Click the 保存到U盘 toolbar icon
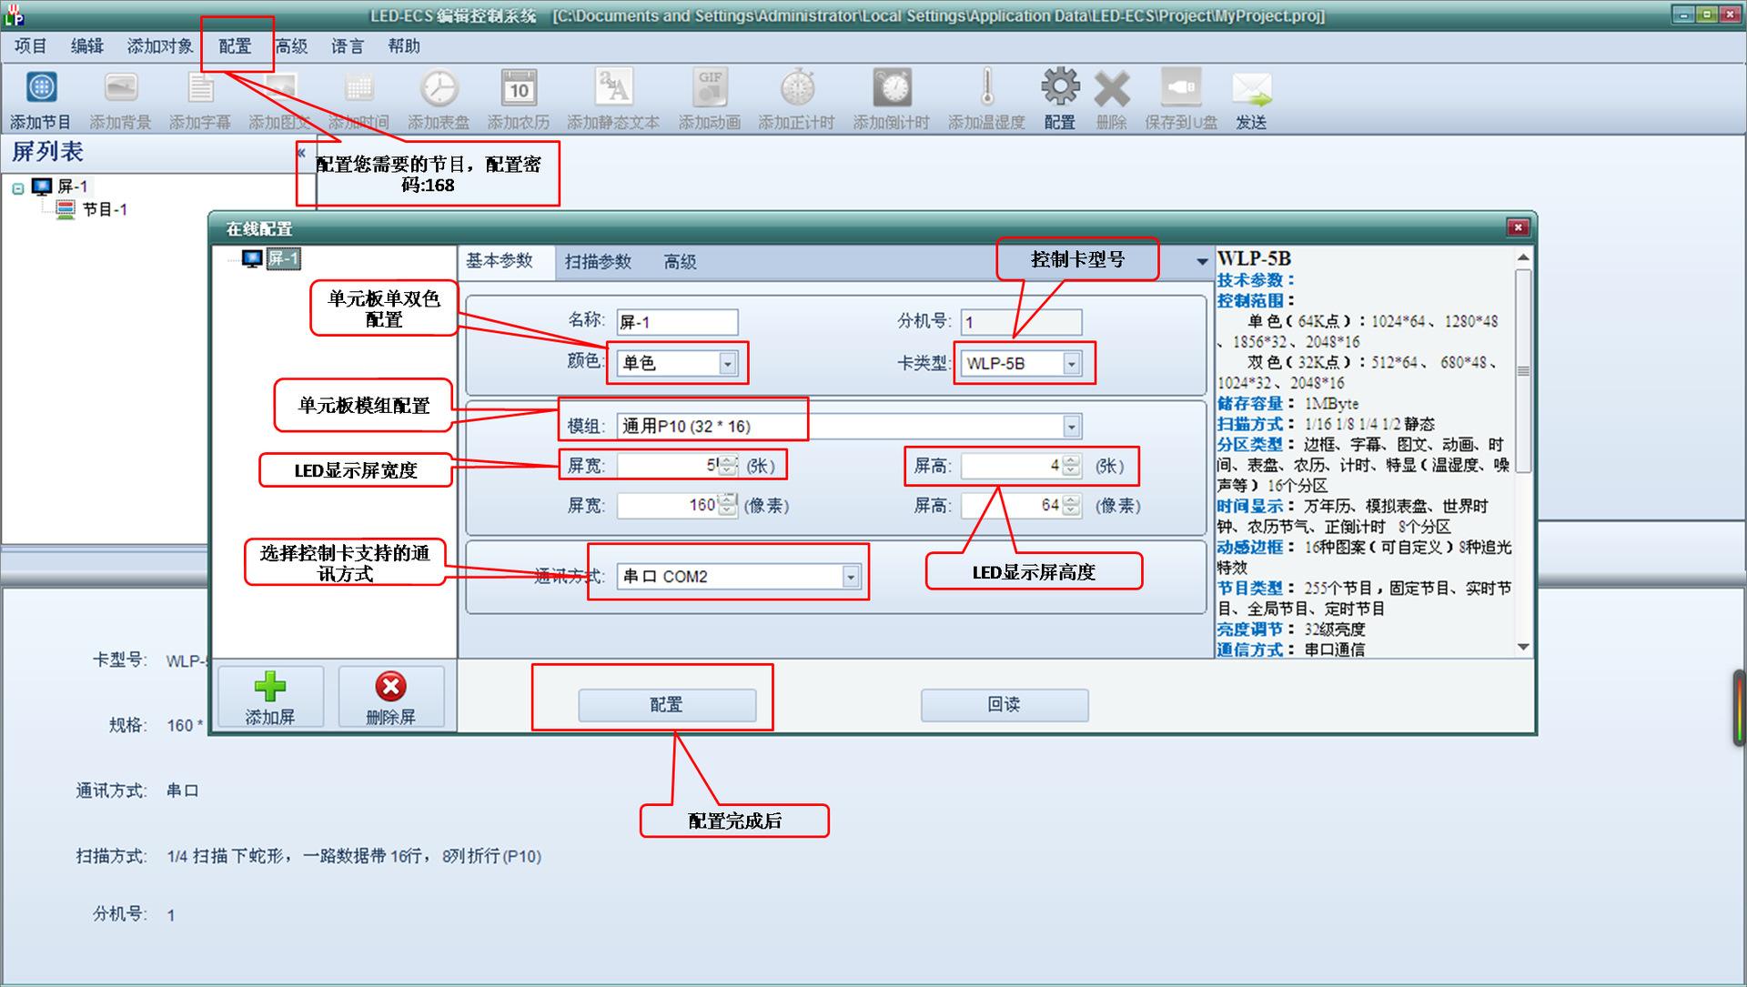This screenshot has height=987, width=1747. (x=1181, y=88)
